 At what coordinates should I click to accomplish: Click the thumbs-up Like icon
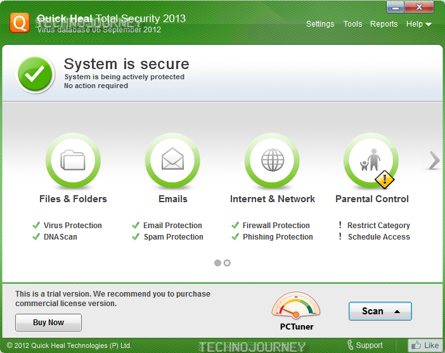pos(416,345)
